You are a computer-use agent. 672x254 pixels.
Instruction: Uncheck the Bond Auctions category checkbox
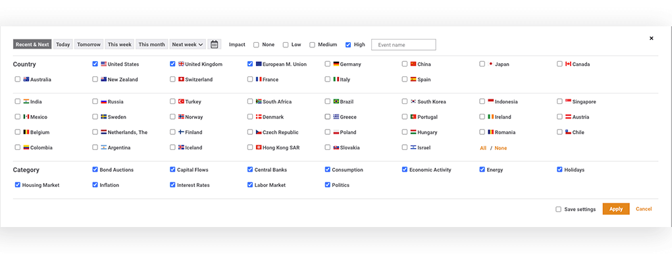tap(95, 170)
